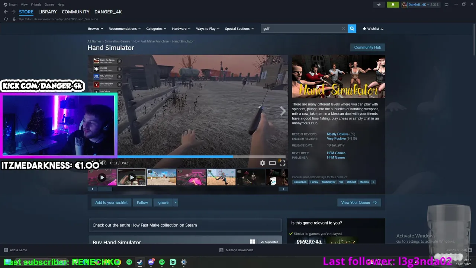Screen dimensions: 476x268
Task: Expand the Browse dropdown
Action: pyautogui.click(x=96, y=29)
